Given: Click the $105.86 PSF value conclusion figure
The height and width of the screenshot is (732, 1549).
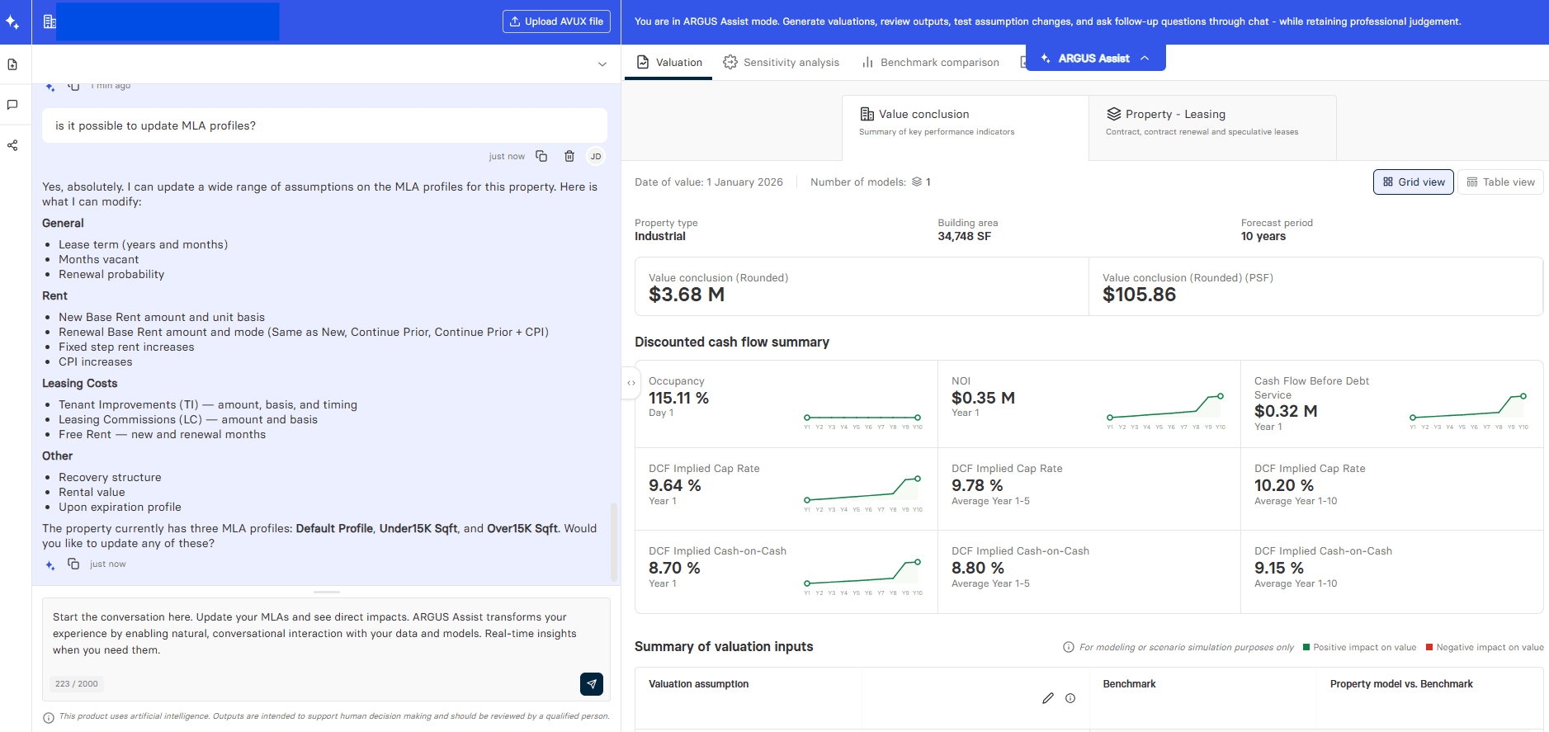Looking at the screenshot, I should (1139, 295).
